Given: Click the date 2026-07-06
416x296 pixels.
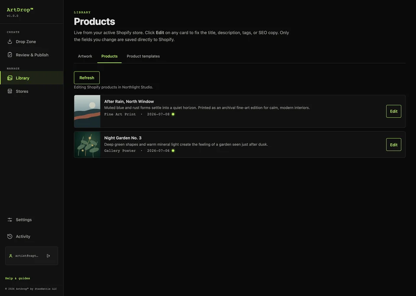Looking at the screenshot, I should click(x=158, y=150).
